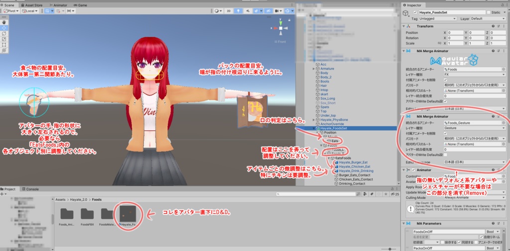Image resolution: width=510 pixels, height=251 pixels.
Task: Open the Local handle rotation dropdown
Action: coord(30,11)
